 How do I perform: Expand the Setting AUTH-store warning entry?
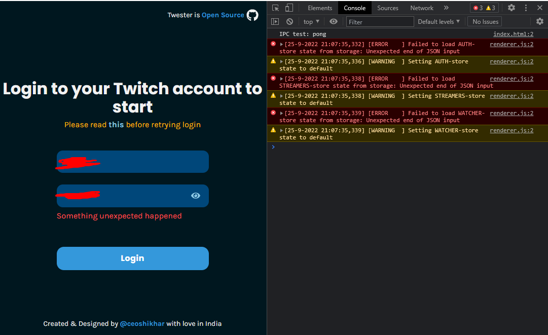click(281, 61)
